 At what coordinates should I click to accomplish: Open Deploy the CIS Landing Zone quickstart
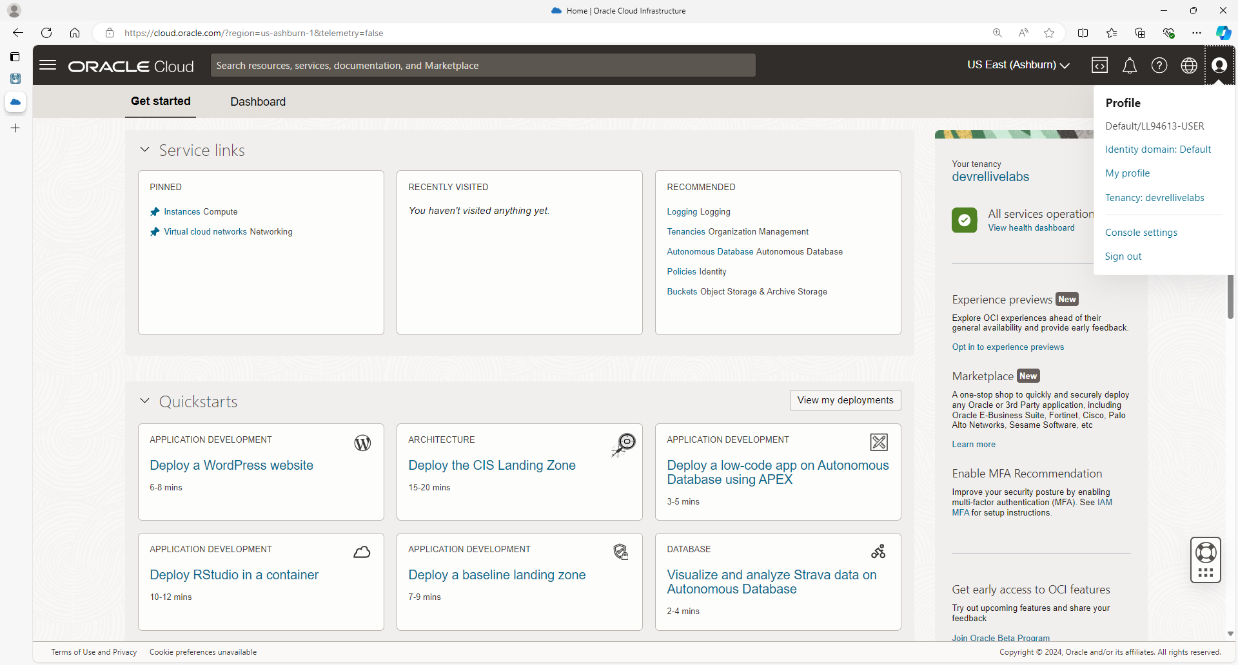click(x=492, y=465)
